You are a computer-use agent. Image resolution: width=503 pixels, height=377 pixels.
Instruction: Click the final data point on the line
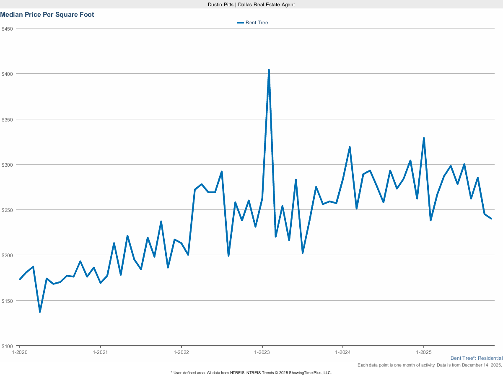491,218
